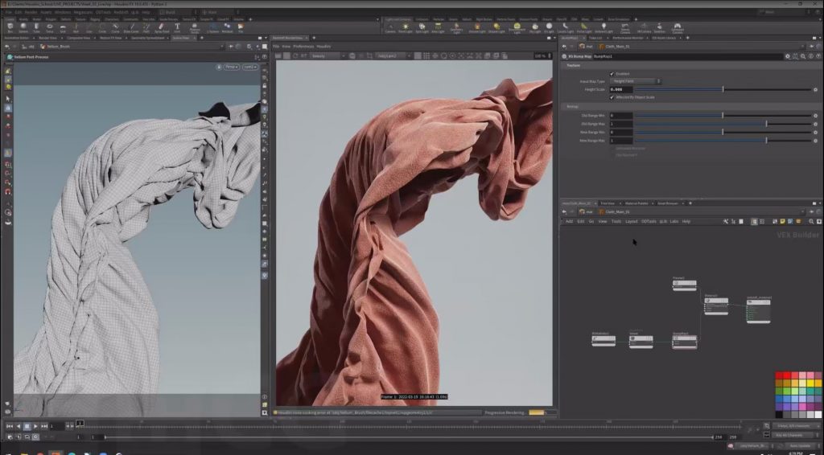Open Render View Preferences menu

(x=303, y=46)
